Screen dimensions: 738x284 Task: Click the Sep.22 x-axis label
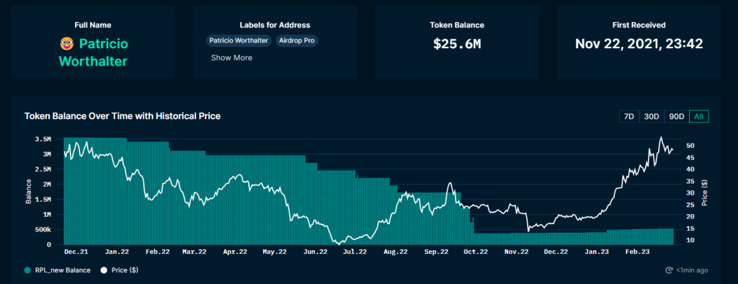click(436, 252)
